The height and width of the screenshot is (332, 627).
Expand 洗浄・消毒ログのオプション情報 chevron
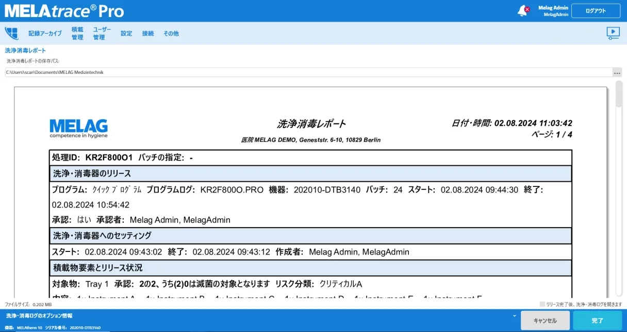click(514, 315)
